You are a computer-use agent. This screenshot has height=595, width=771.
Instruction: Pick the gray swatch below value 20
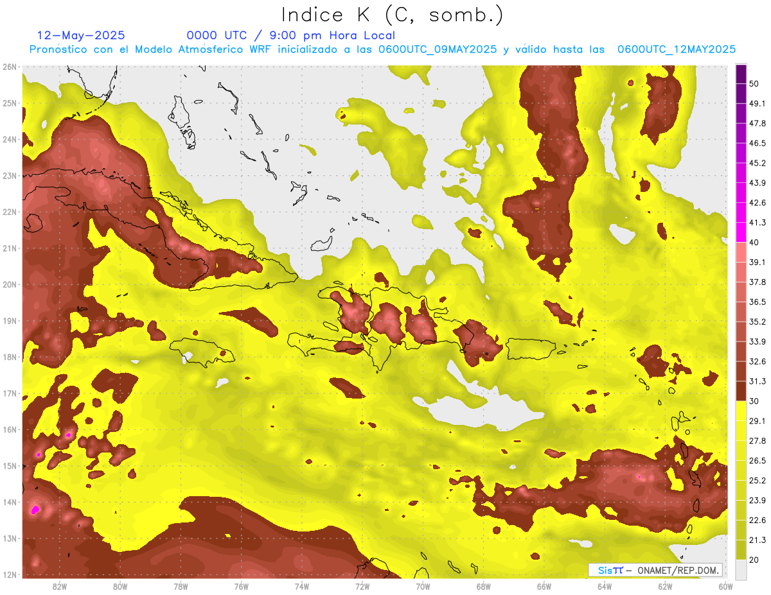741,569
